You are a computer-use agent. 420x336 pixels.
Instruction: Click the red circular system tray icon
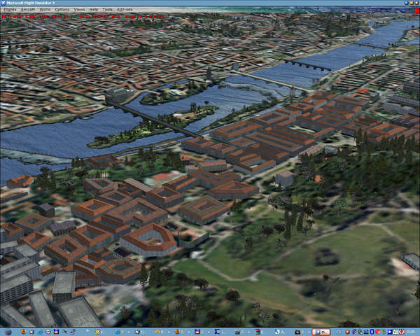pos(378,332)
